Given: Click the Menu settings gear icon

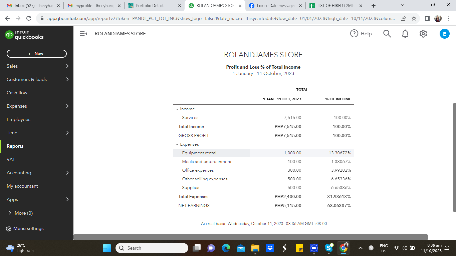Looking at the screenshot, I should pos(9,229).
